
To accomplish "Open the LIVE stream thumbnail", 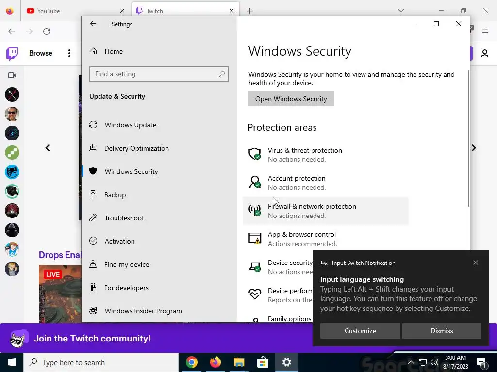I will (x=60, y=294).
